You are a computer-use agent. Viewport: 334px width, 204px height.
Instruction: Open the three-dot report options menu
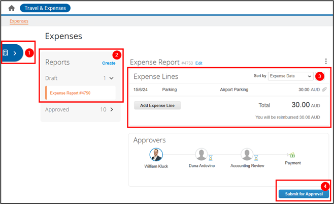pyautogui.click(x=325, y=62)
